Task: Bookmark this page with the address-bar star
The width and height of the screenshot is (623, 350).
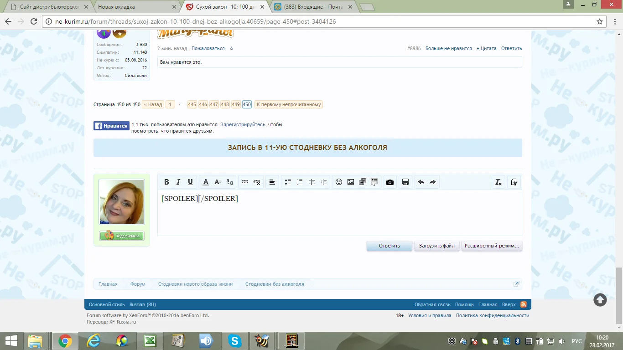Action: click(x=600, y=21)
